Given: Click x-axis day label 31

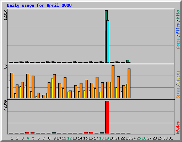Looking at the screenshot, I should click(171, 138).
